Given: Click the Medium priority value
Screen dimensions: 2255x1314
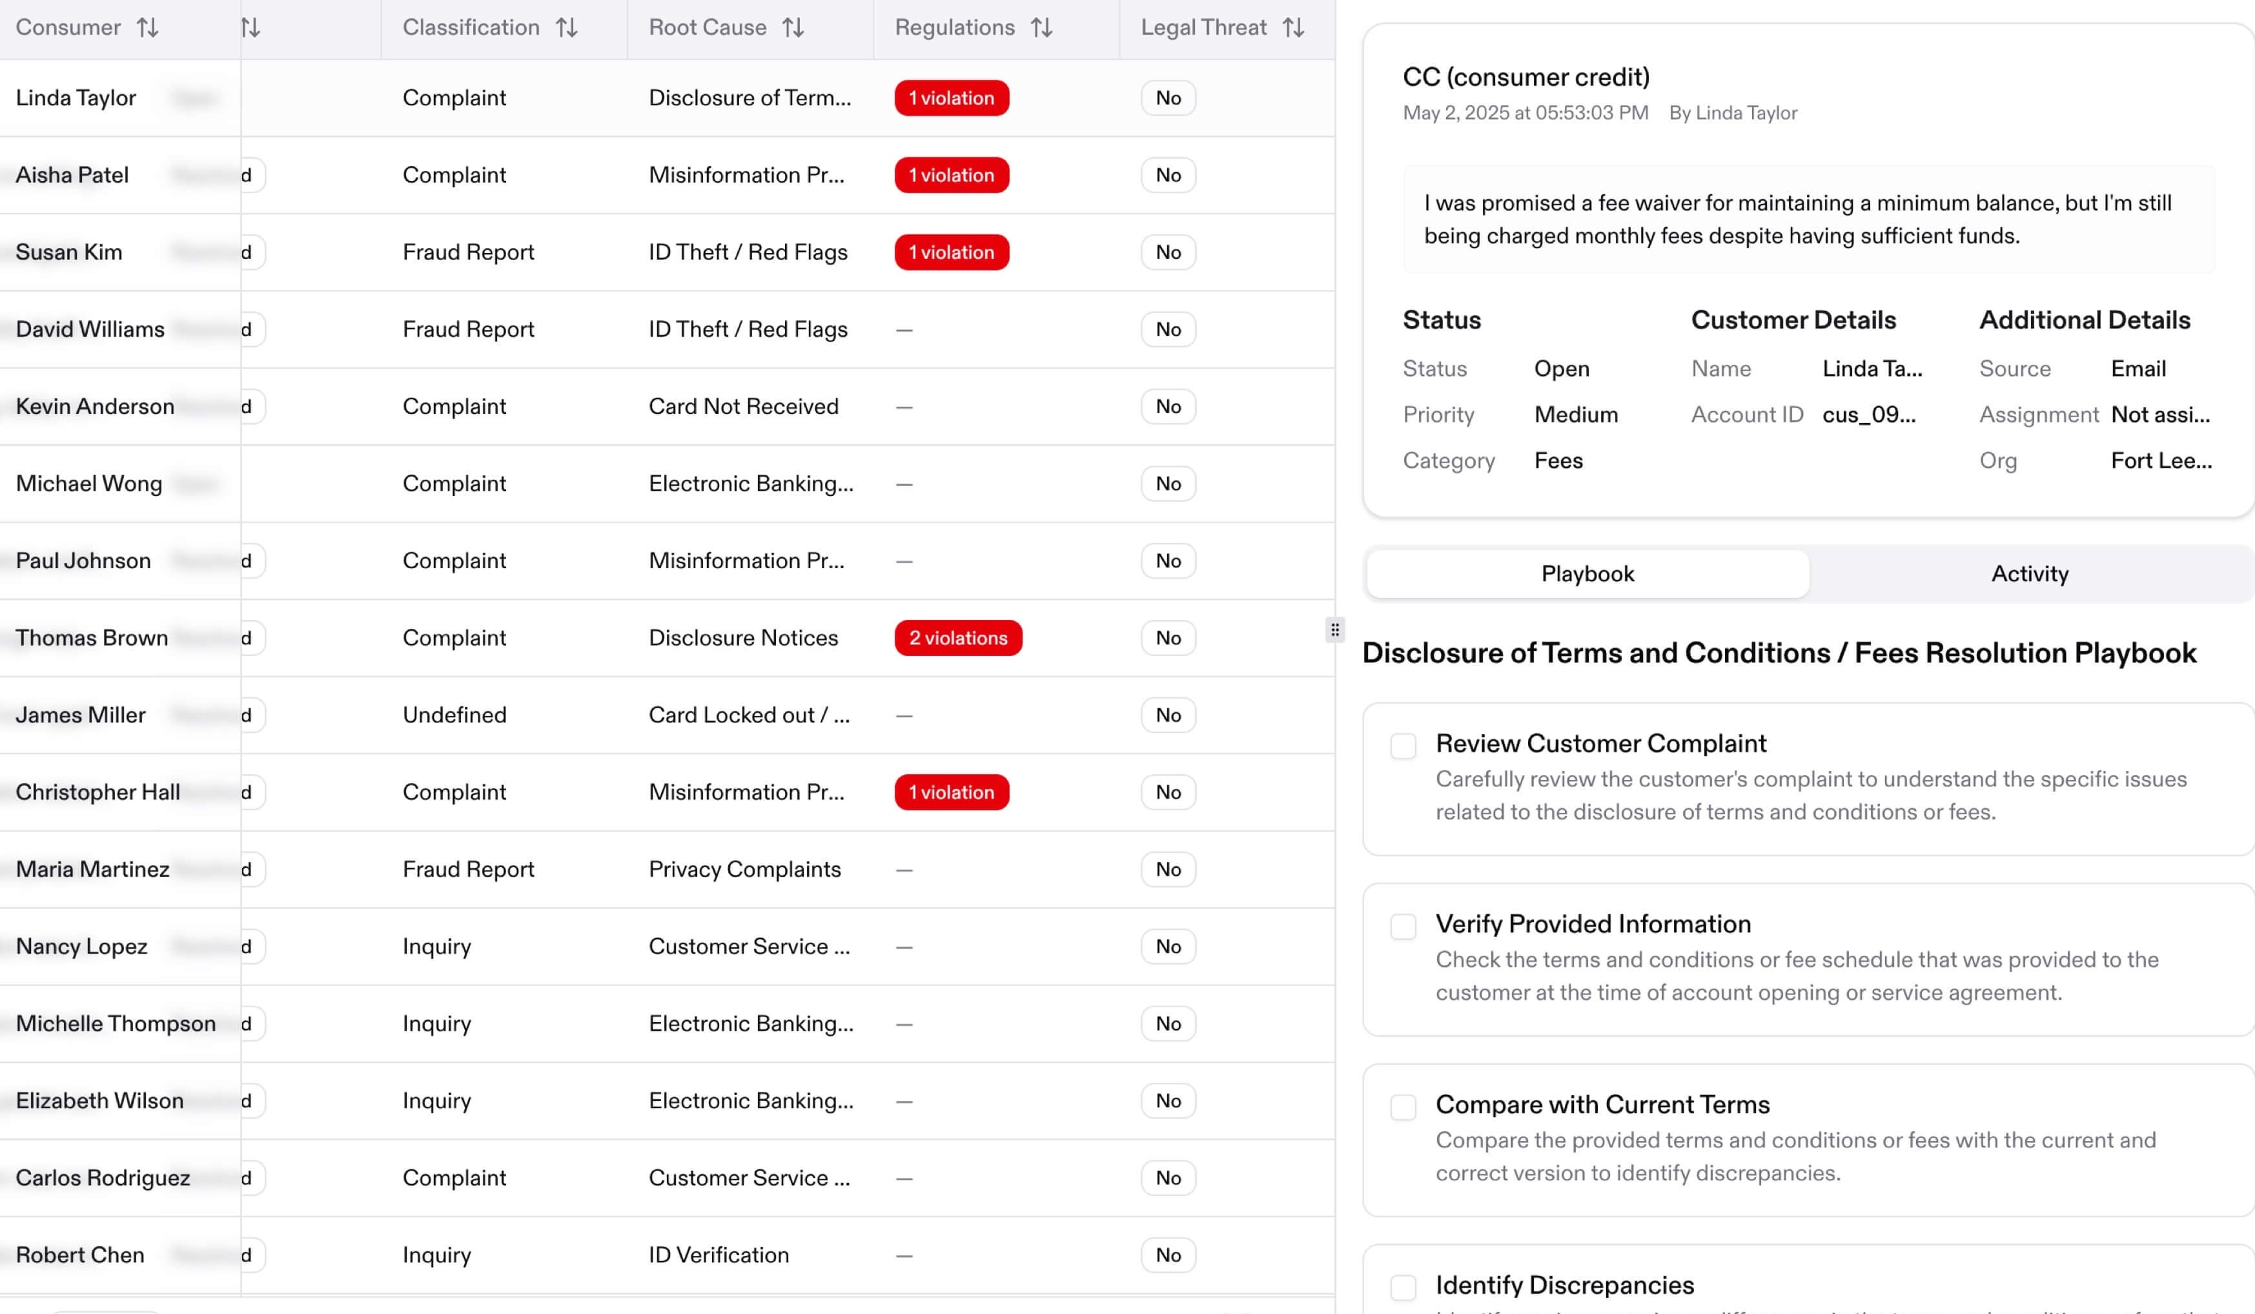Looking at the screenshot, I should click(1576, 415).
